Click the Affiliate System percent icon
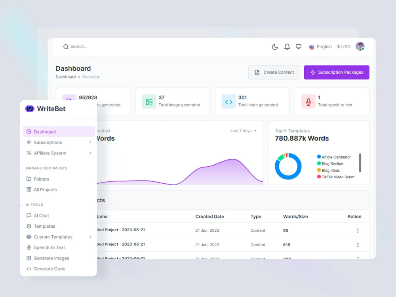Screen dimensions: 396x297 29,153
